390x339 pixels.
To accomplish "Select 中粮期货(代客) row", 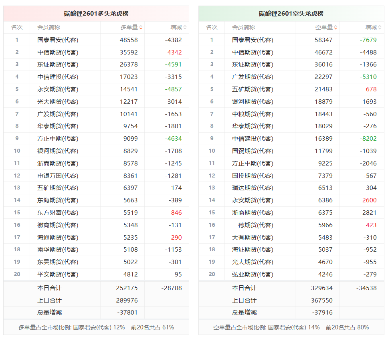I will pos(291,114).
